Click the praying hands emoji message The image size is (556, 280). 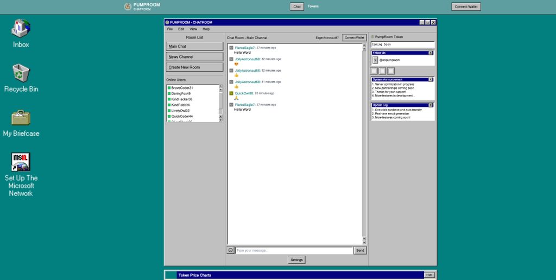pos(236,98)
